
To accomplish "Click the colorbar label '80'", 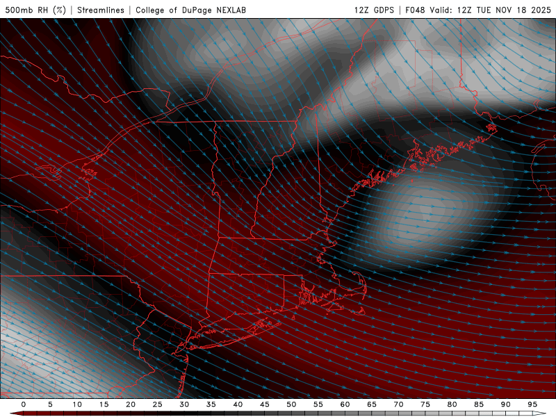I will point(452,404).
